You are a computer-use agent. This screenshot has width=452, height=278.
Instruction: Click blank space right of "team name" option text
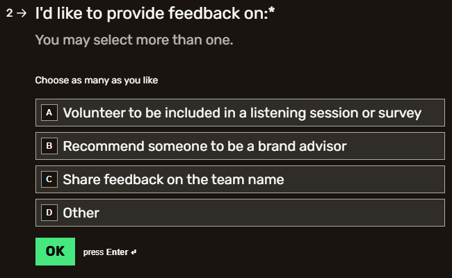[x=362, y=179]
